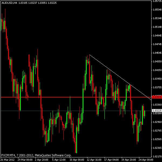Click the 29 Mar 08:00 time label
The width and height of the screenshot is (162, 162).
(25, 160)
